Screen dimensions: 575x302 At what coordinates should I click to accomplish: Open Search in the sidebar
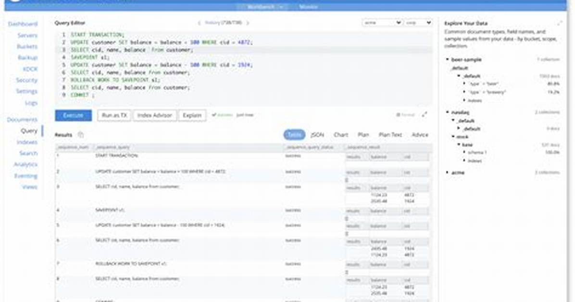click(28, 153)
